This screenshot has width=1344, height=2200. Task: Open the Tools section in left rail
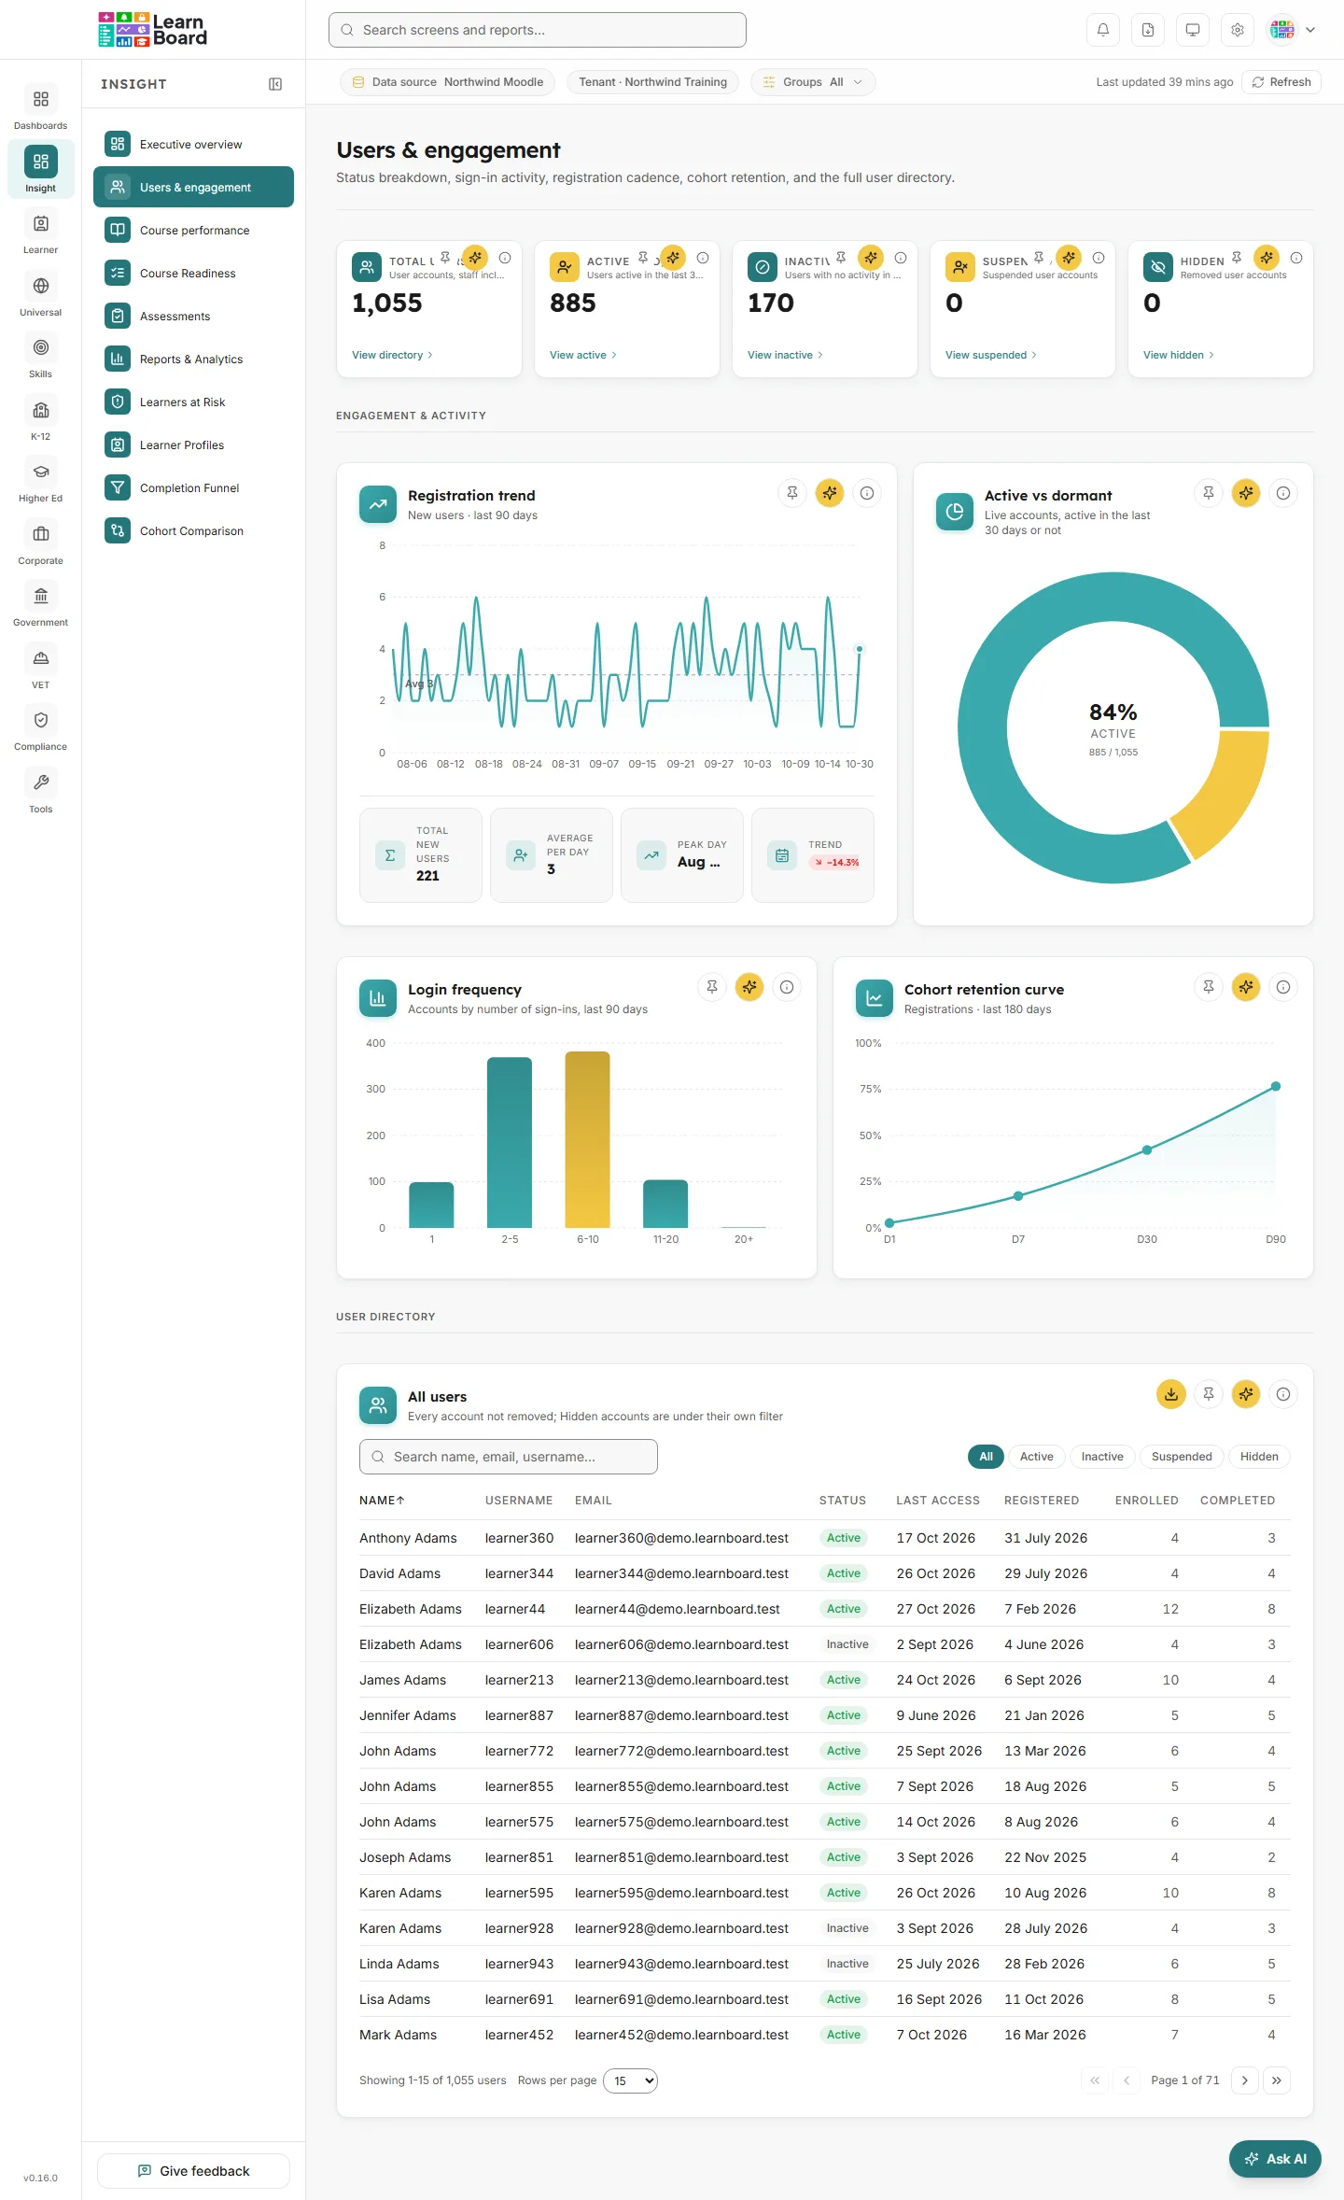click(41, 792)
